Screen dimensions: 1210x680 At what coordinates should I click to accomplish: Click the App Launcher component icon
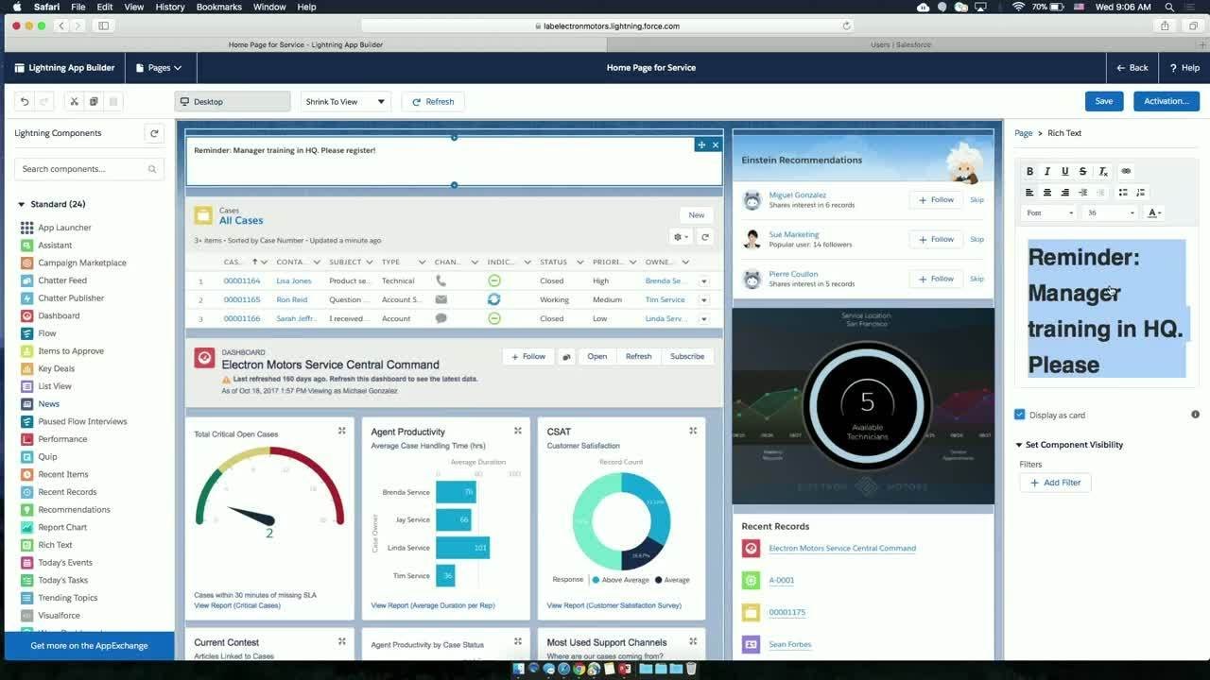[26, 228]
